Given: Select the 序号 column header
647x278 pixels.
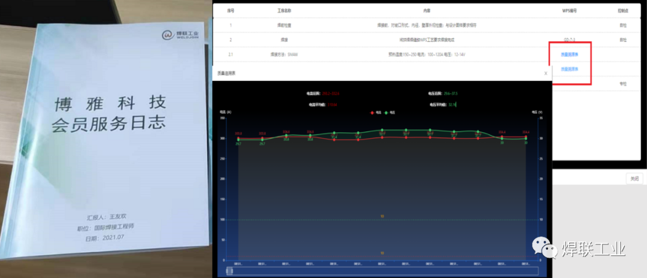Looking at the screenshot, I should (230, 11).
